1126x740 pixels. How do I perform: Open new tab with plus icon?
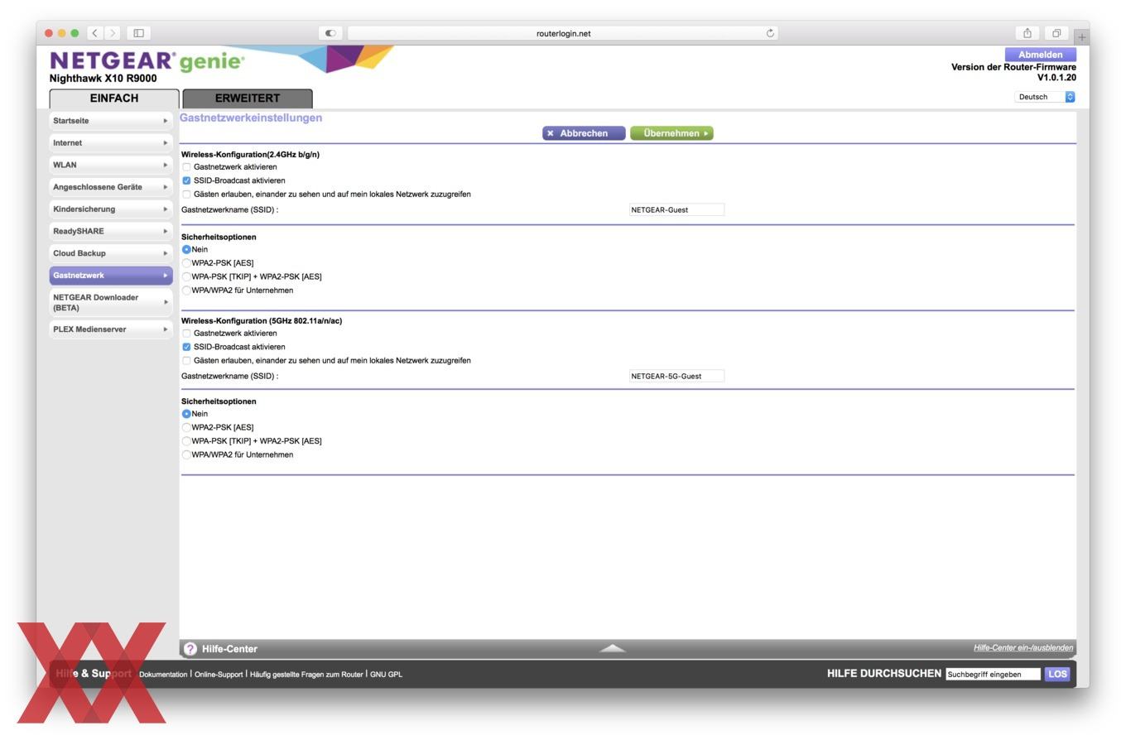tap(1081, 37)
